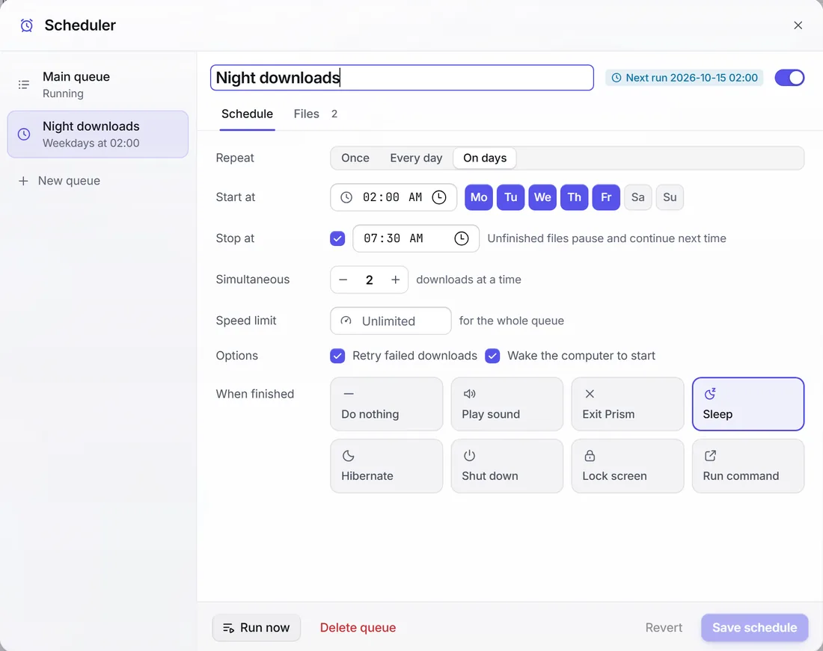
Task: Click the Scheduler alarm clock icon
Action: click(26, 25)
